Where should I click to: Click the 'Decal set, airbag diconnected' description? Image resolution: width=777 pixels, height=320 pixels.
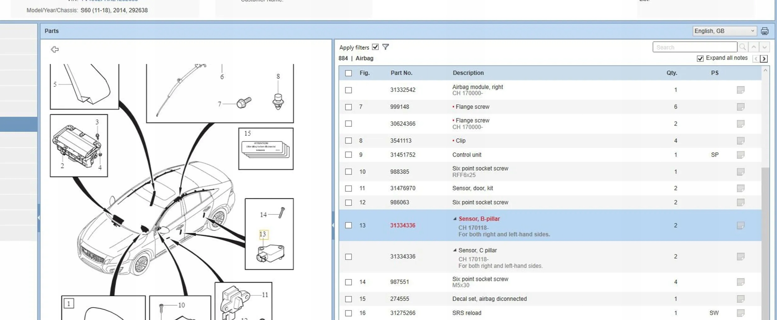(x=490, y=299)
